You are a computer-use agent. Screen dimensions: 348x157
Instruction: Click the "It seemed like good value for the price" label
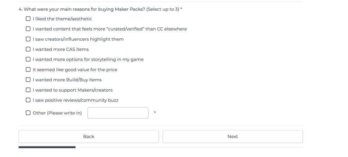[75, 70]
